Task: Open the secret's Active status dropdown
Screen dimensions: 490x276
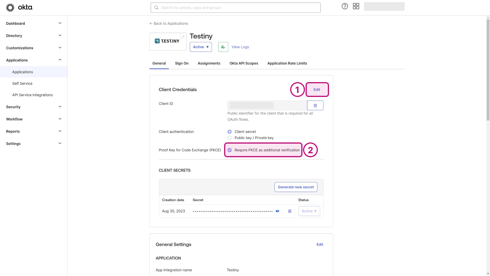Action: pyautogui.click(x=309, y=211)
